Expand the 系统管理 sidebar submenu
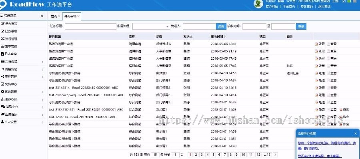Screen dimensions: 360x159 42,92
